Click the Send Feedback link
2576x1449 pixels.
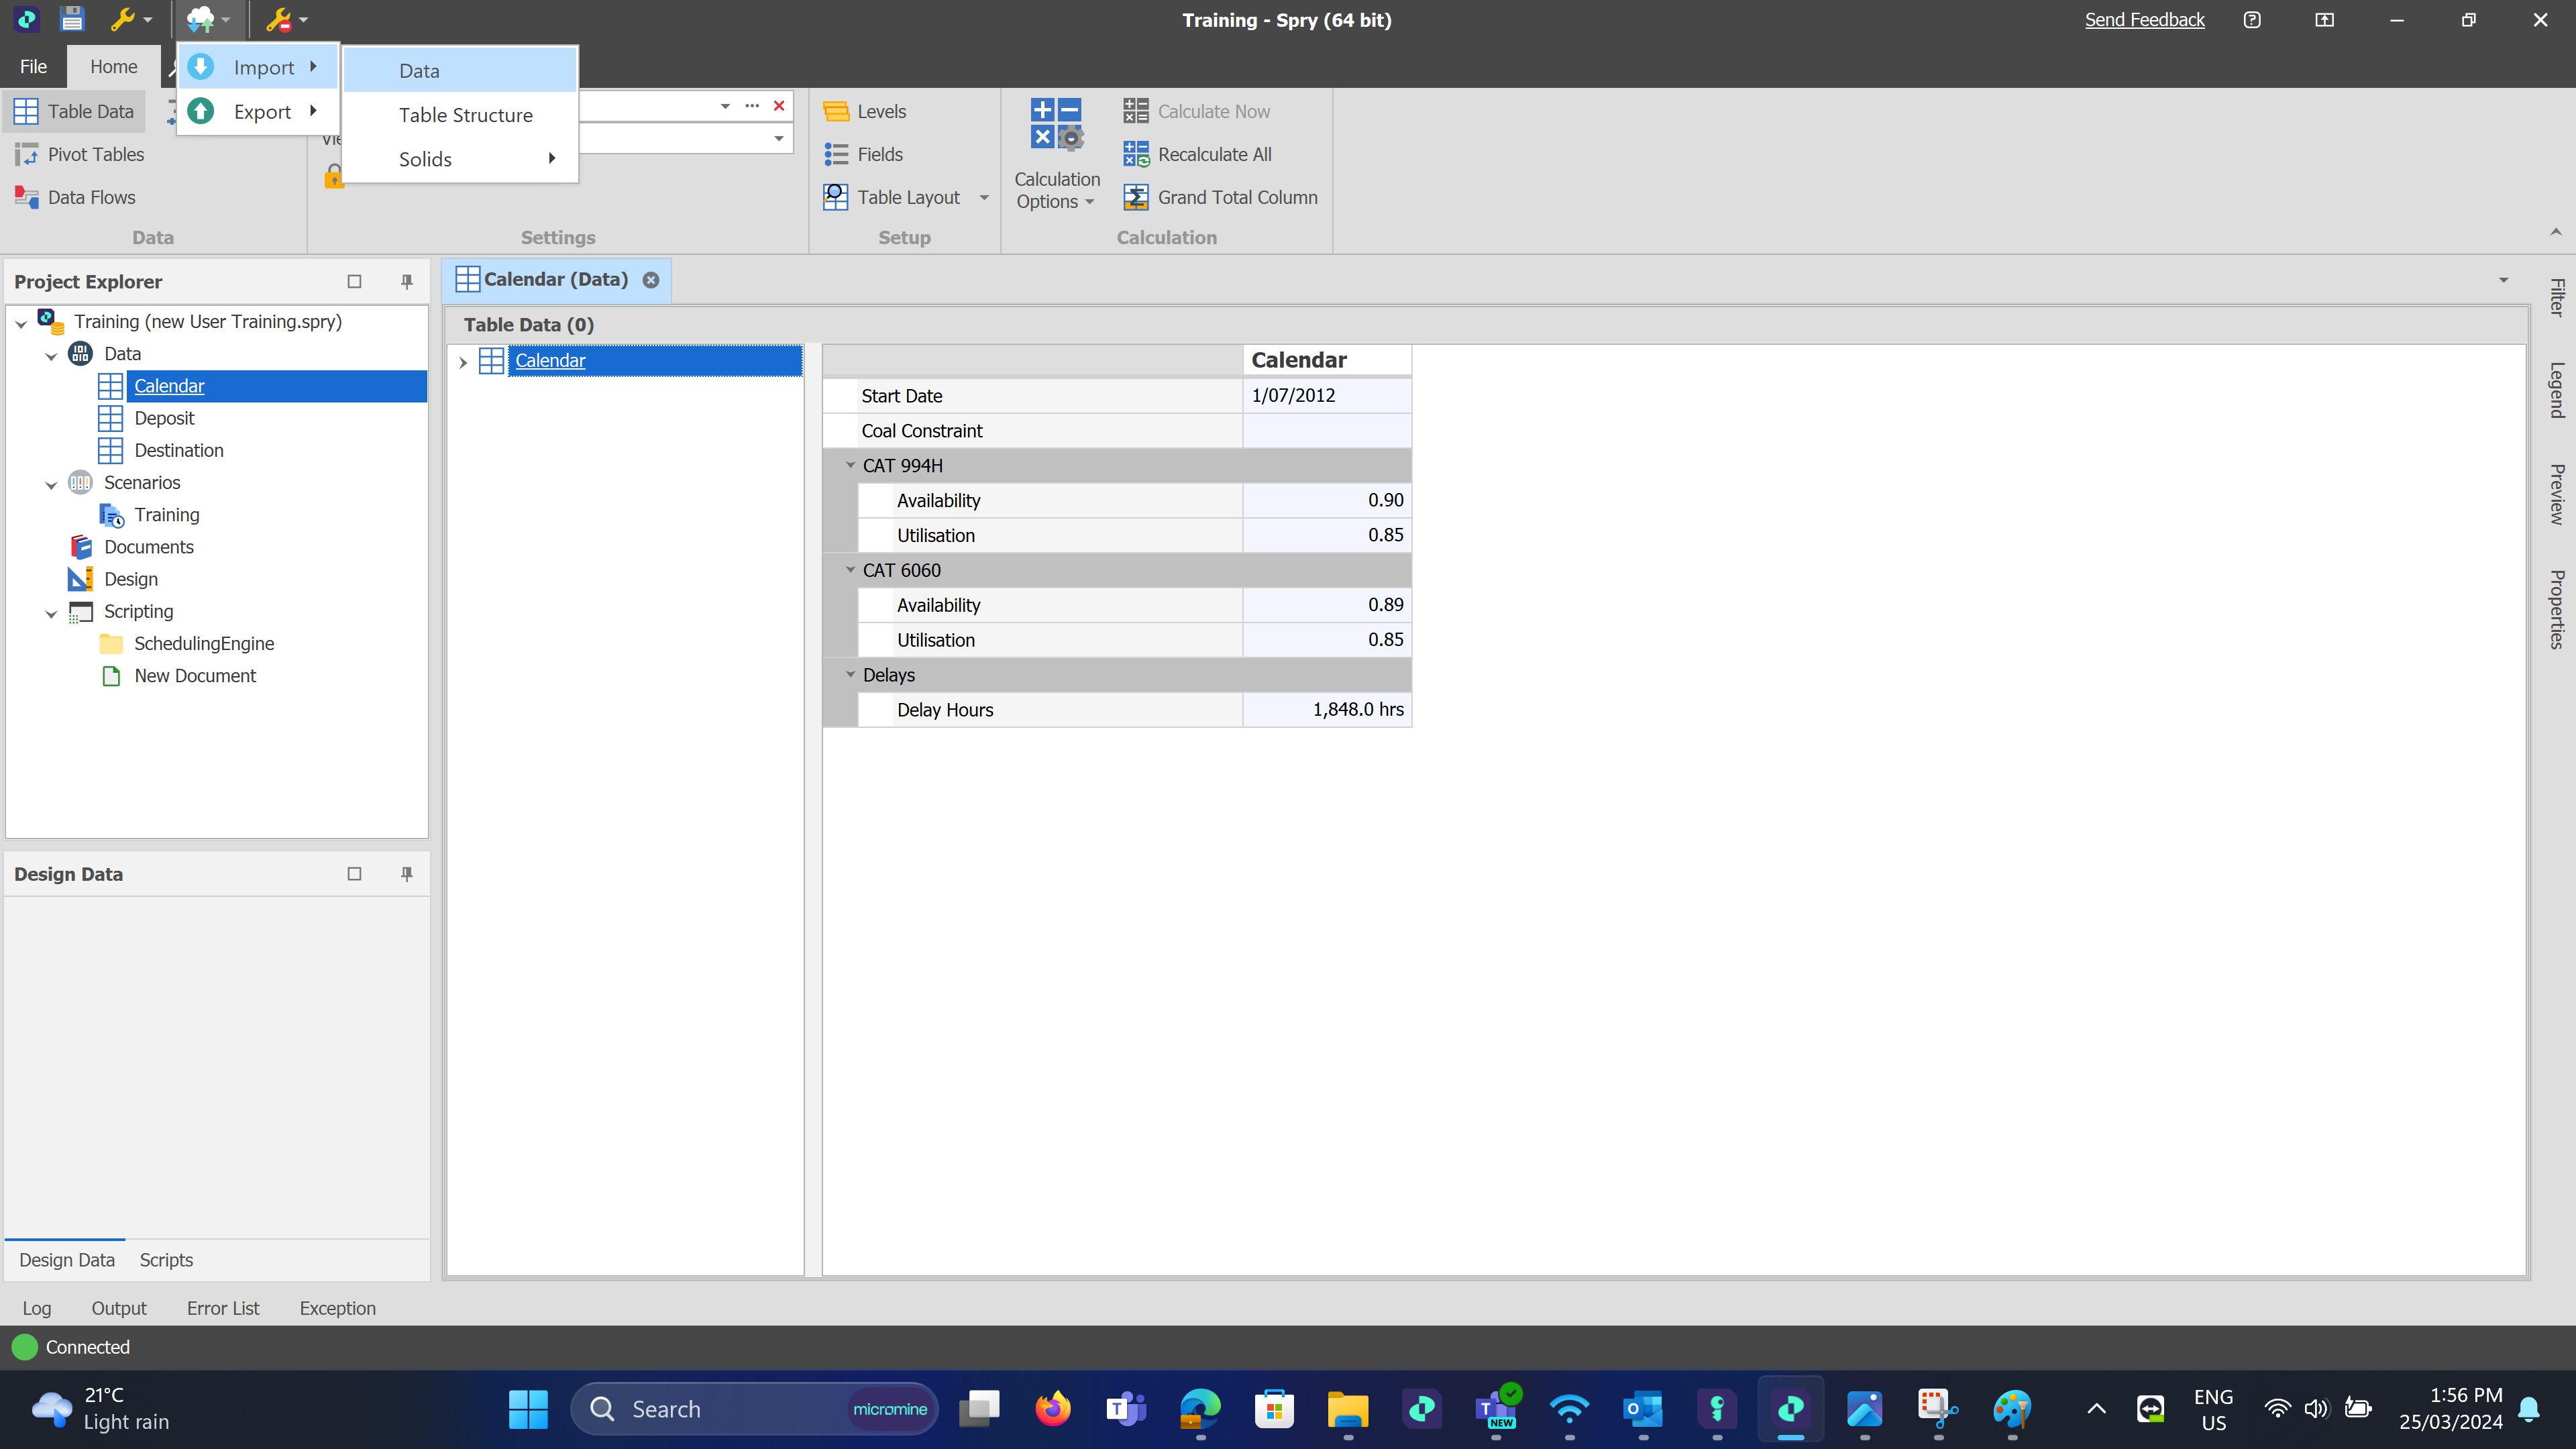(x=2144, y=20)
